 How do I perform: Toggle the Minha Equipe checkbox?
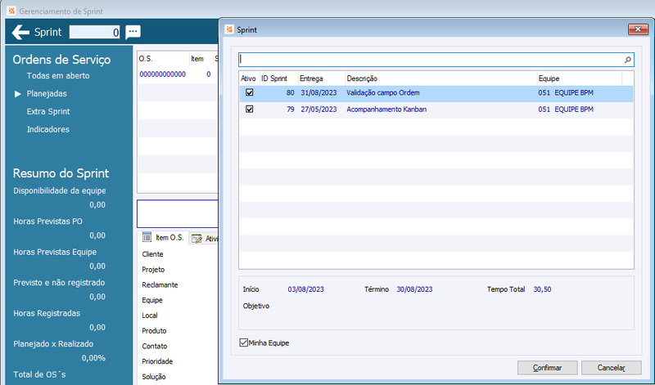pos(243,342)
